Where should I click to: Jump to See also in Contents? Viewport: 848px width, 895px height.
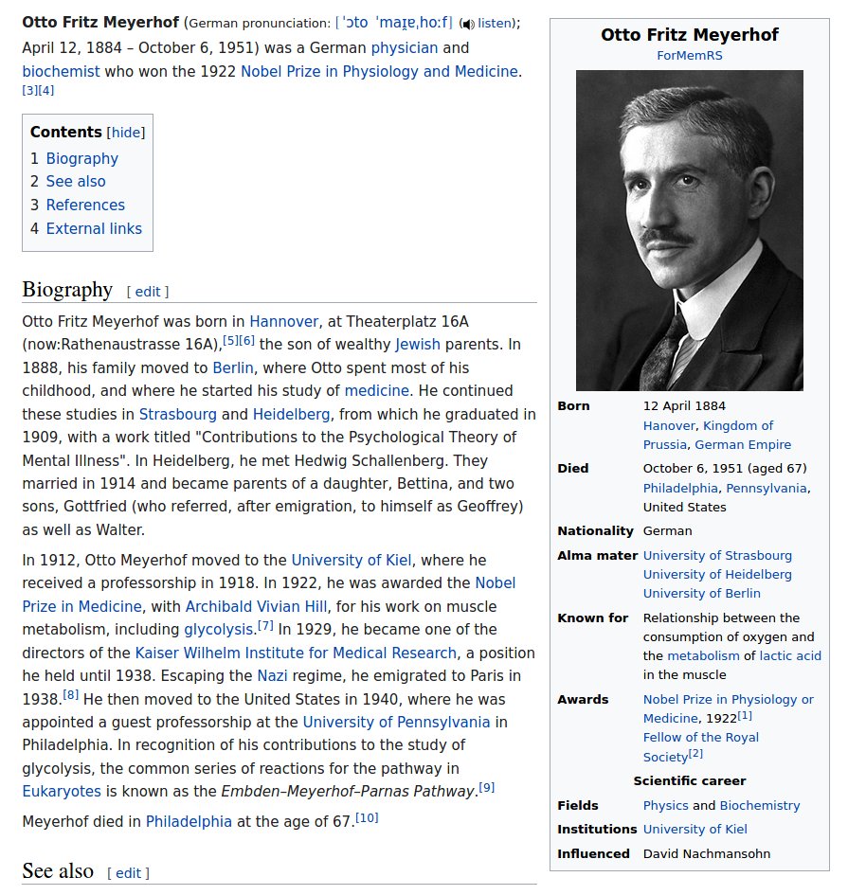click(x=76, y=182)
